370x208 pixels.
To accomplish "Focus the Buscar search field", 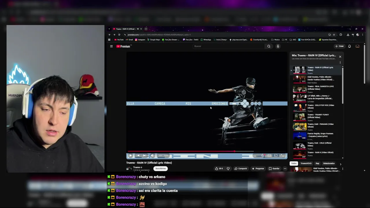I will point(228,46).
